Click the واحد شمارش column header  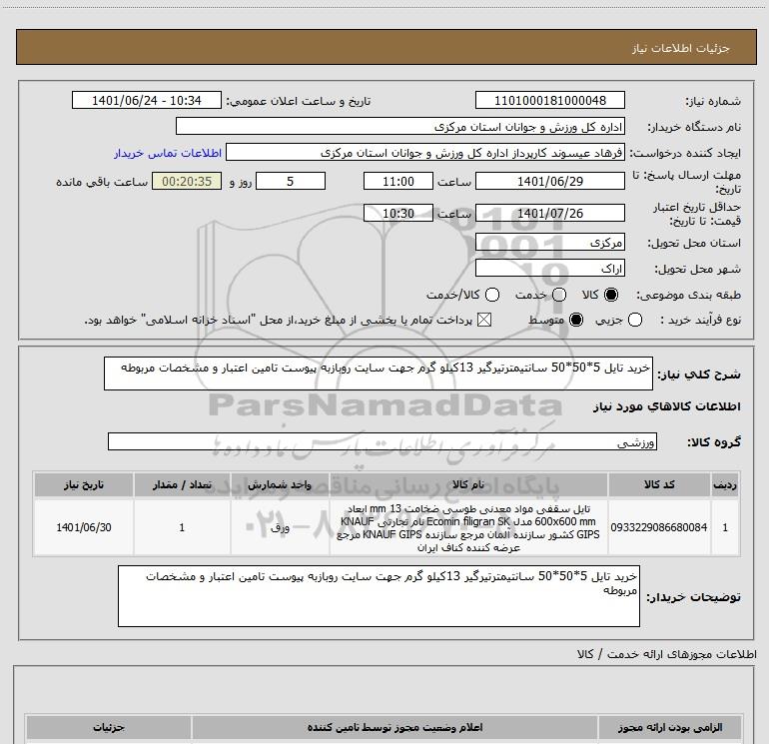tap(280, 484)
